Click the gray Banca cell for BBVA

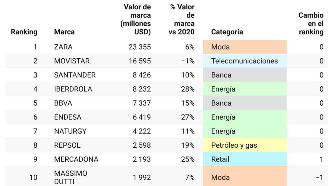[244, 103]
